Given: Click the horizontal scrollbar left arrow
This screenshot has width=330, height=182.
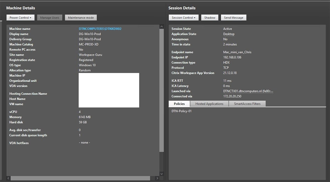Looking at the screenshot, I should pos(8,178).
